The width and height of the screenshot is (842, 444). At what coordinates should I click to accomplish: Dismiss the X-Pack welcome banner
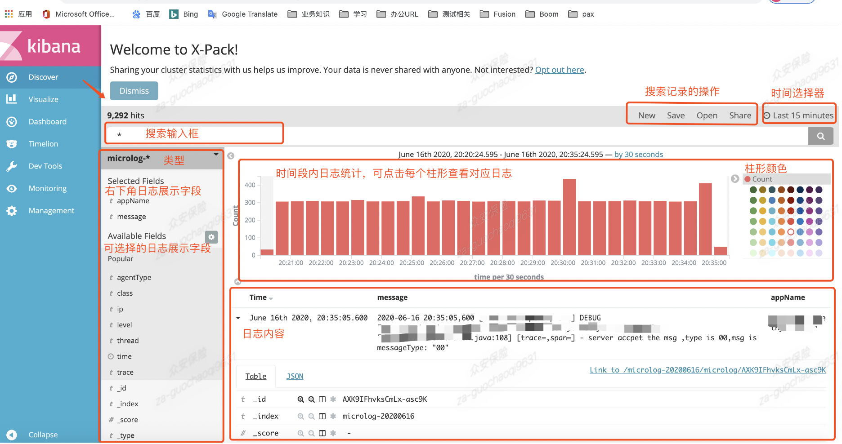134,91
